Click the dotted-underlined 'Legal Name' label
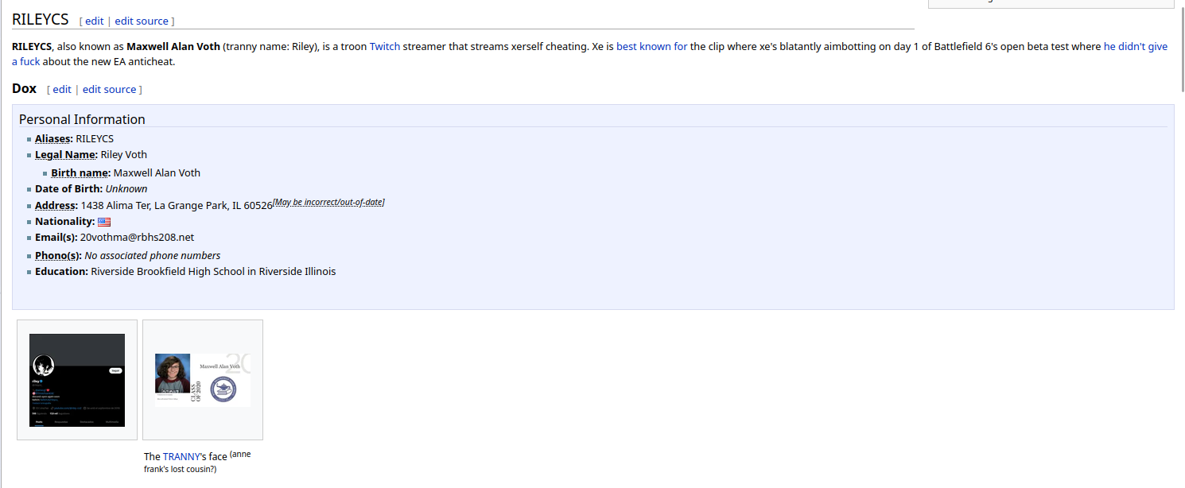Image resolution: width=1185 pixels, height=488 pixels. (65, 155)
